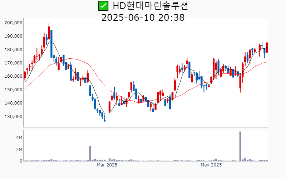Click the tallest volume bar near 4M

[x=240, y=146]
